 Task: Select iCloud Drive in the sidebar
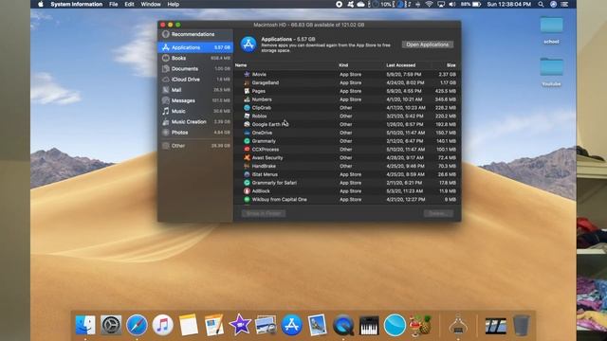[x=195, y=80]
